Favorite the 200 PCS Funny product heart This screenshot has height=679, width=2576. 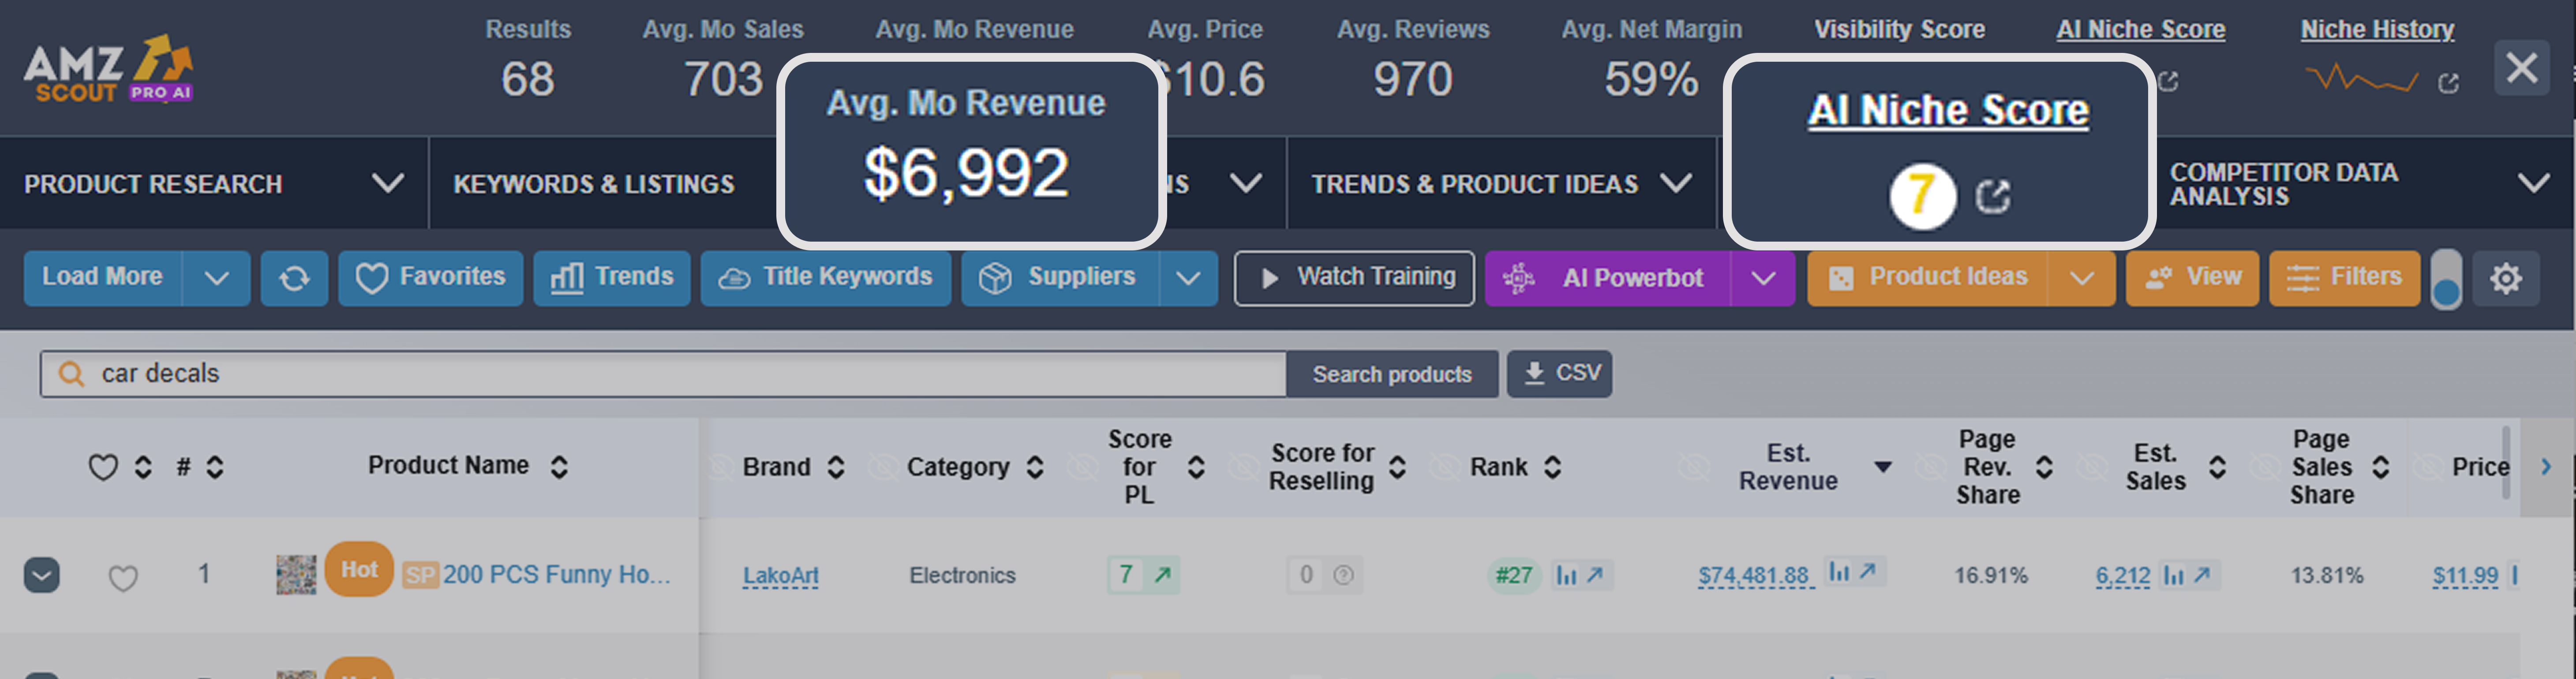tap(123, 578)
